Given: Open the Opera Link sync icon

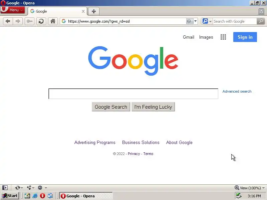Looking at the screenshot, I should tap(18, 188).
